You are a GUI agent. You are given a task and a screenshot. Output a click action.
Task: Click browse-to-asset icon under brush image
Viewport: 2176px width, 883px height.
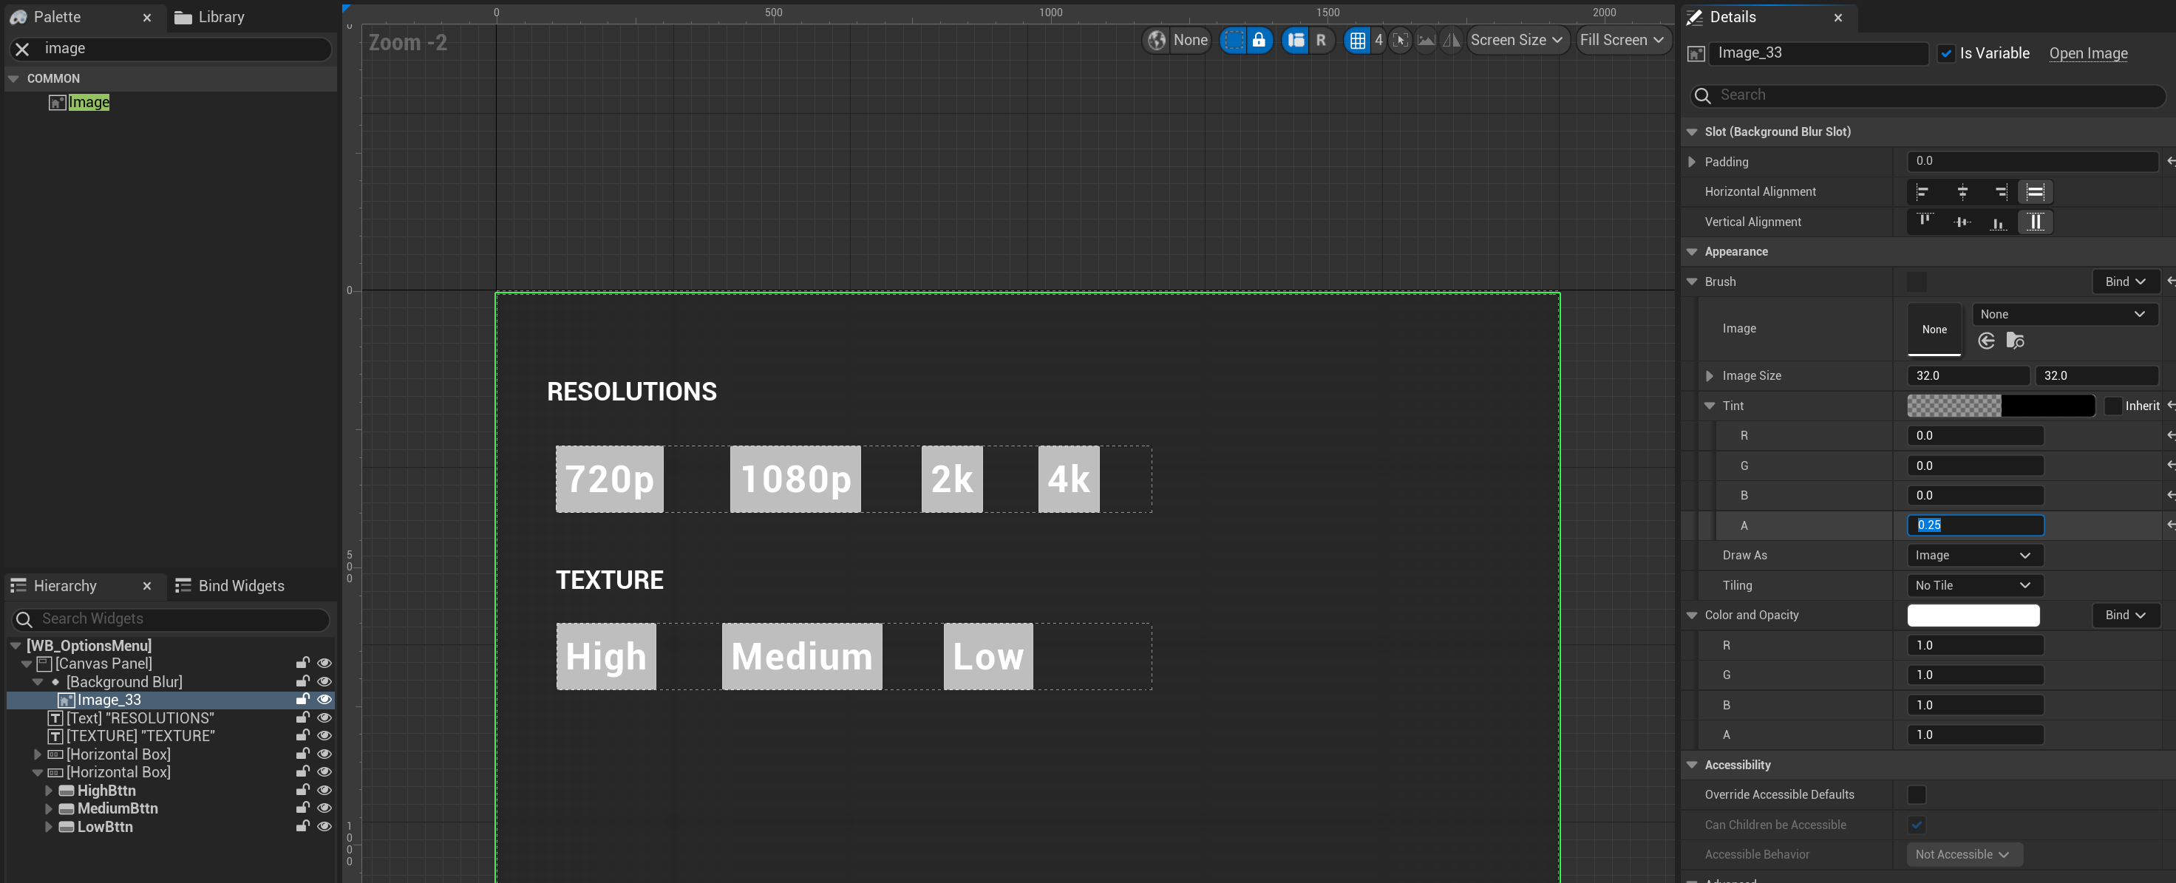(2015, 340)
